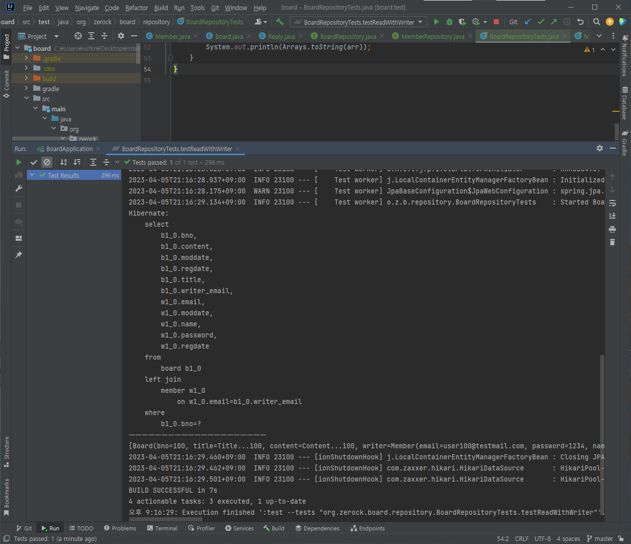
Task: Open Run panel gear settings
Action: pyautogui.click(x=600, y=148)
